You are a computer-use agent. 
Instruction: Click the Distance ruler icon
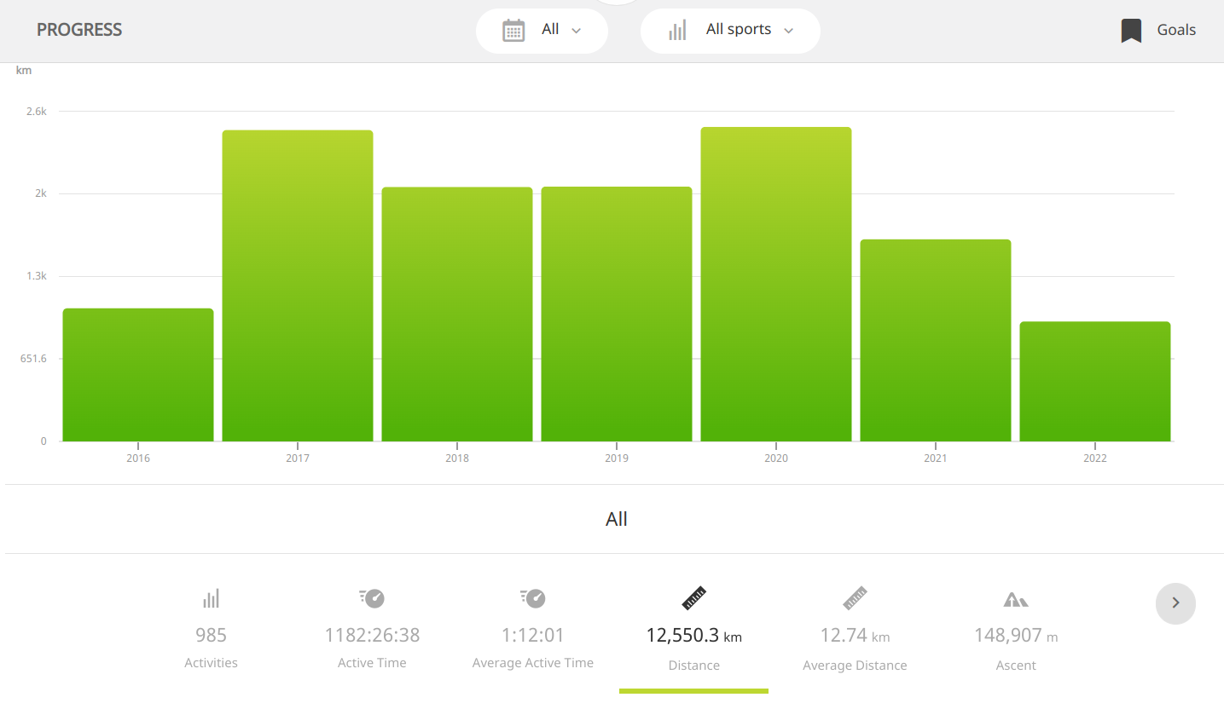point(694,598)
